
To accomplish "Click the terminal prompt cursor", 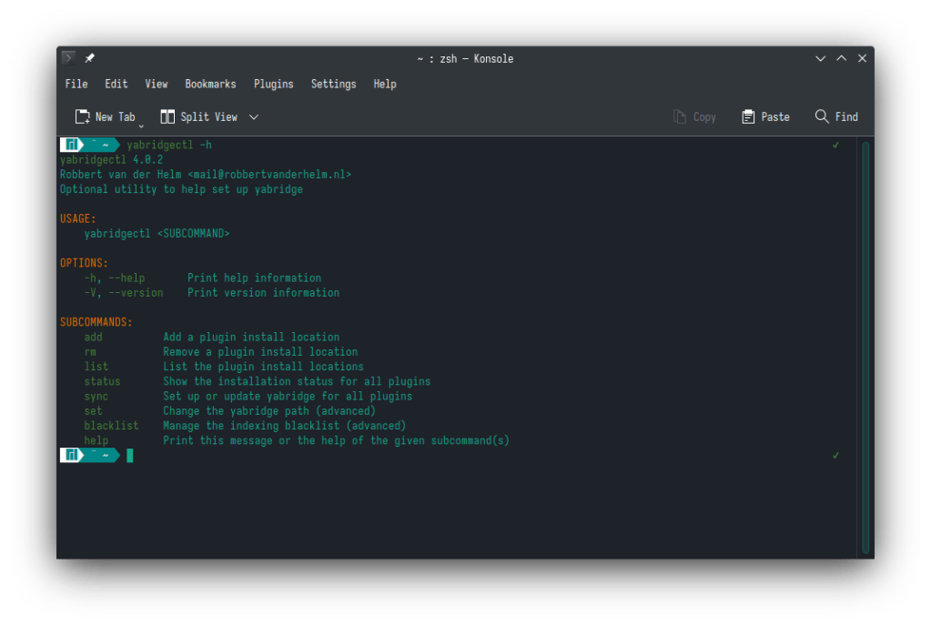I will tap(130, 455).
